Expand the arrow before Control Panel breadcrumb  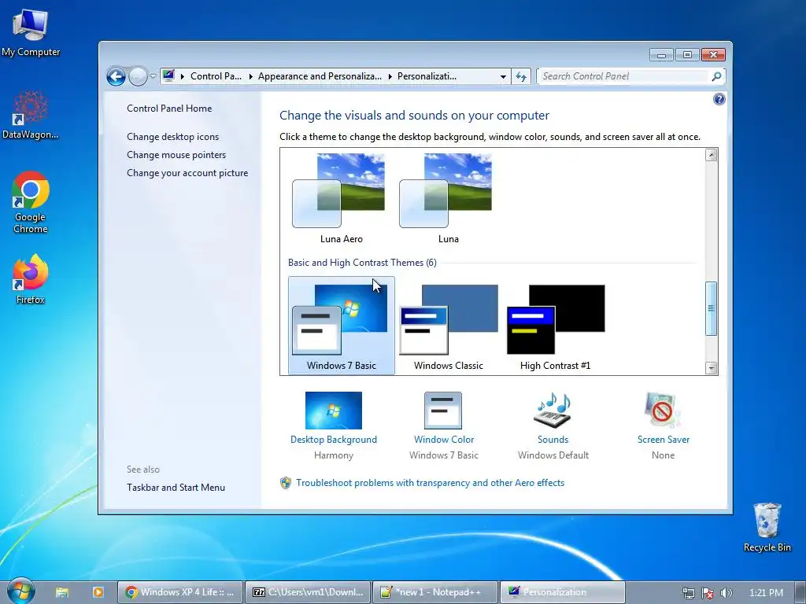(x=182, y=76)
